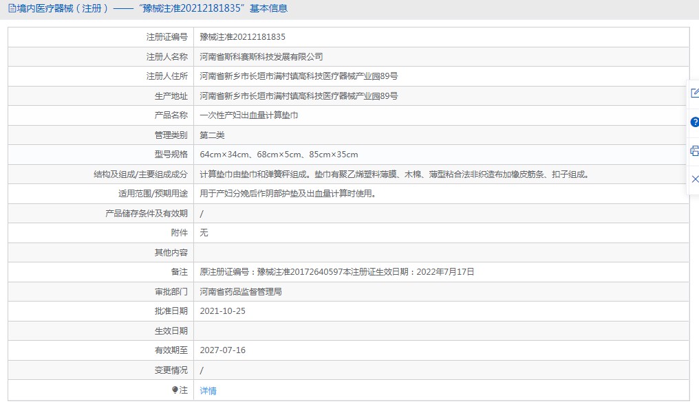This screenshot has height=406, width=699.
Task: Click the printer icon in the side toolbar
Action: [x=695, y=151]
